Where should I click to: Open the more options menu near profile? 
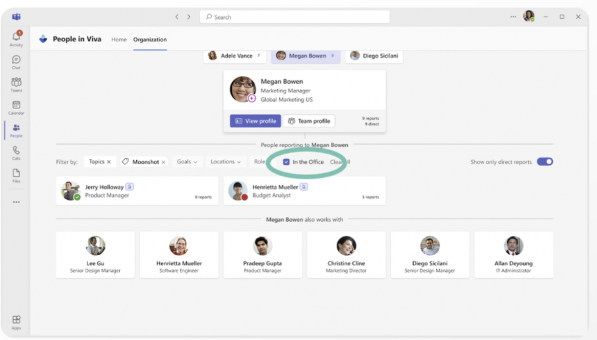click(x=513, y=16)
